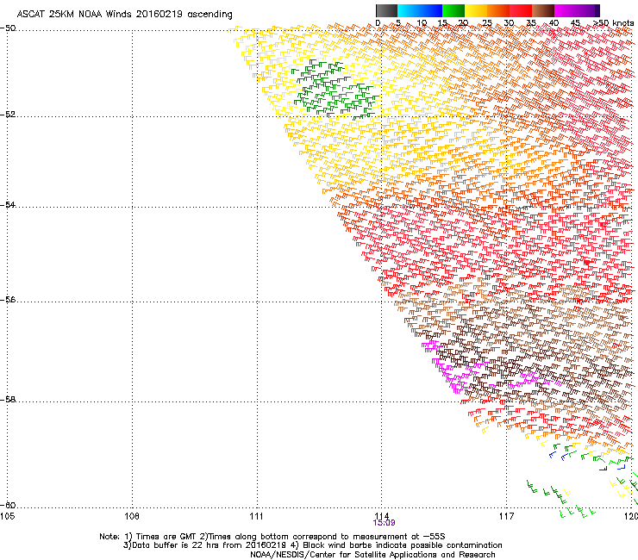Click the latitude label "-58"
The height and width of the screenshot is (560, 638).
[8, 400]
